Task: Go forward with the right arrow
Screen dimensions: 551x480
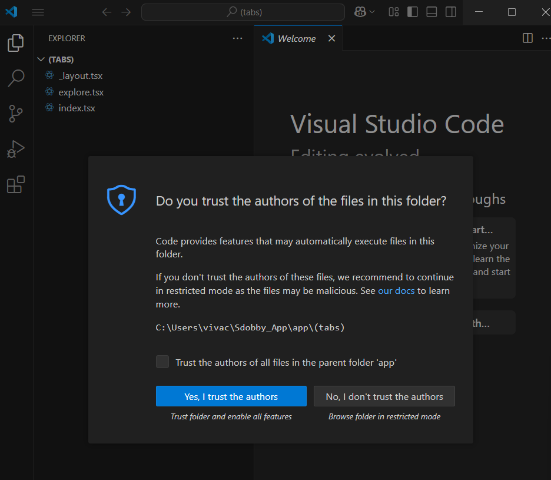Action: 126,12
